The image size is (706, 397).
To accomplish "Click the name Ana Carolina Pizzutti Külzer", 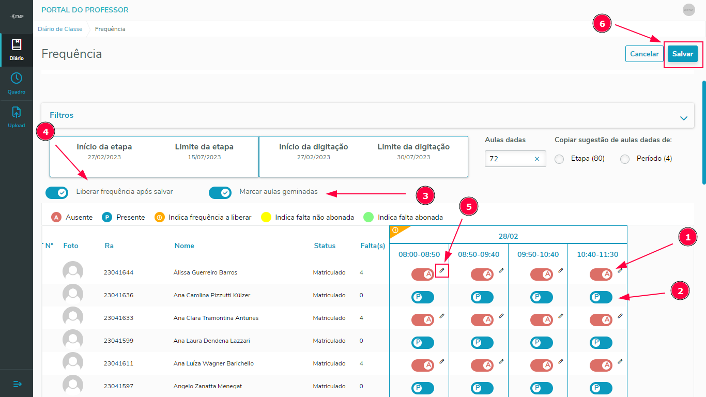I will coord(212,295).
